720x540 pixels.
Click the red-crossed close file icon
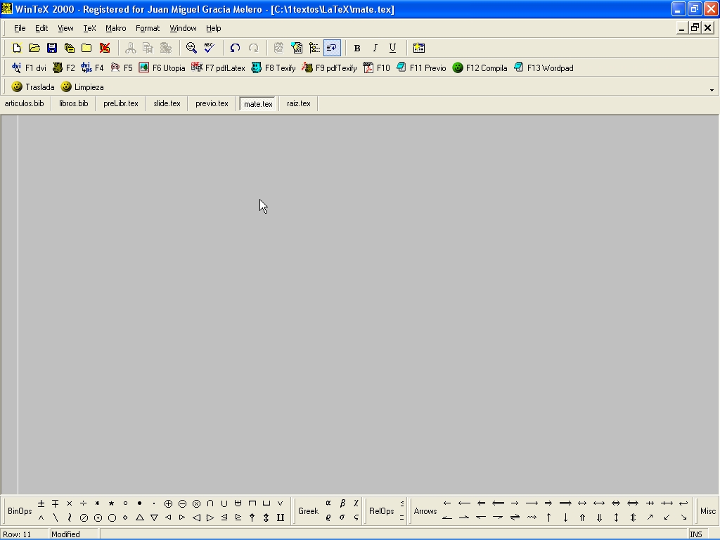click(105, 48)
